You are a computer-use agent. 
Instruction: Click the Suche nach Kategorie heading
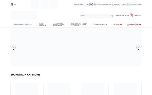click(x=25, y=75)
